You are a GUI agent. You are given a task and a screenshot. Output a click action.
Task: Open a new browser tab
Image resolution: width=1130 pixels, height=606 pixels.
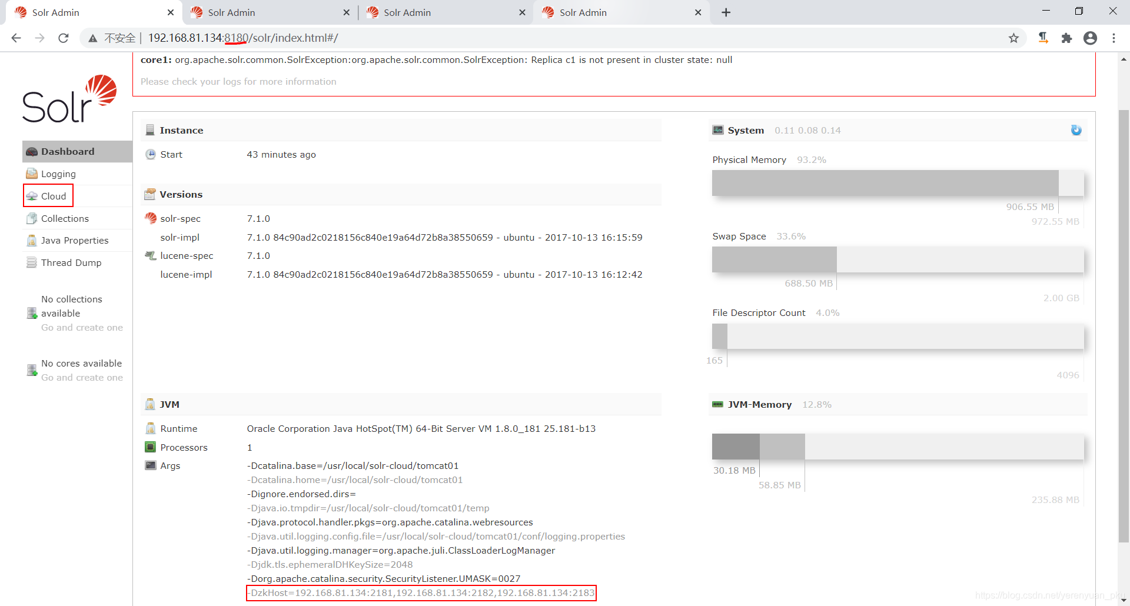point(726,12)
